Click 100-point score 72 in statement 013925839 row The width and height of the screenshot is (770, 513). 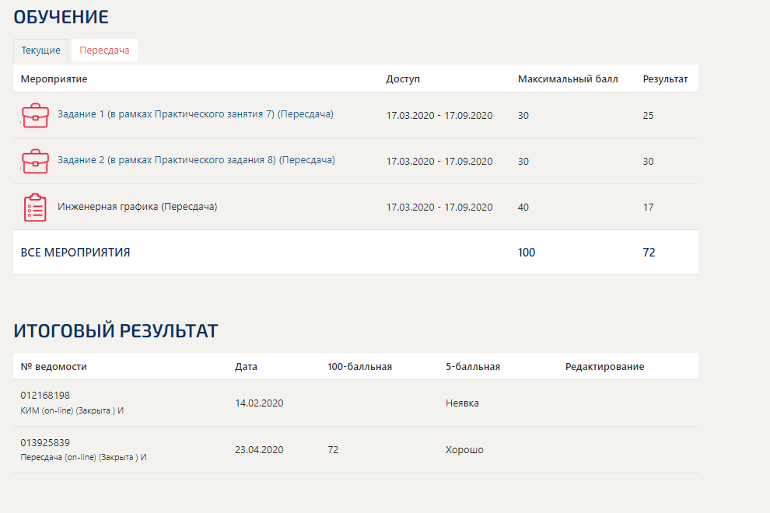click(333, 450)
